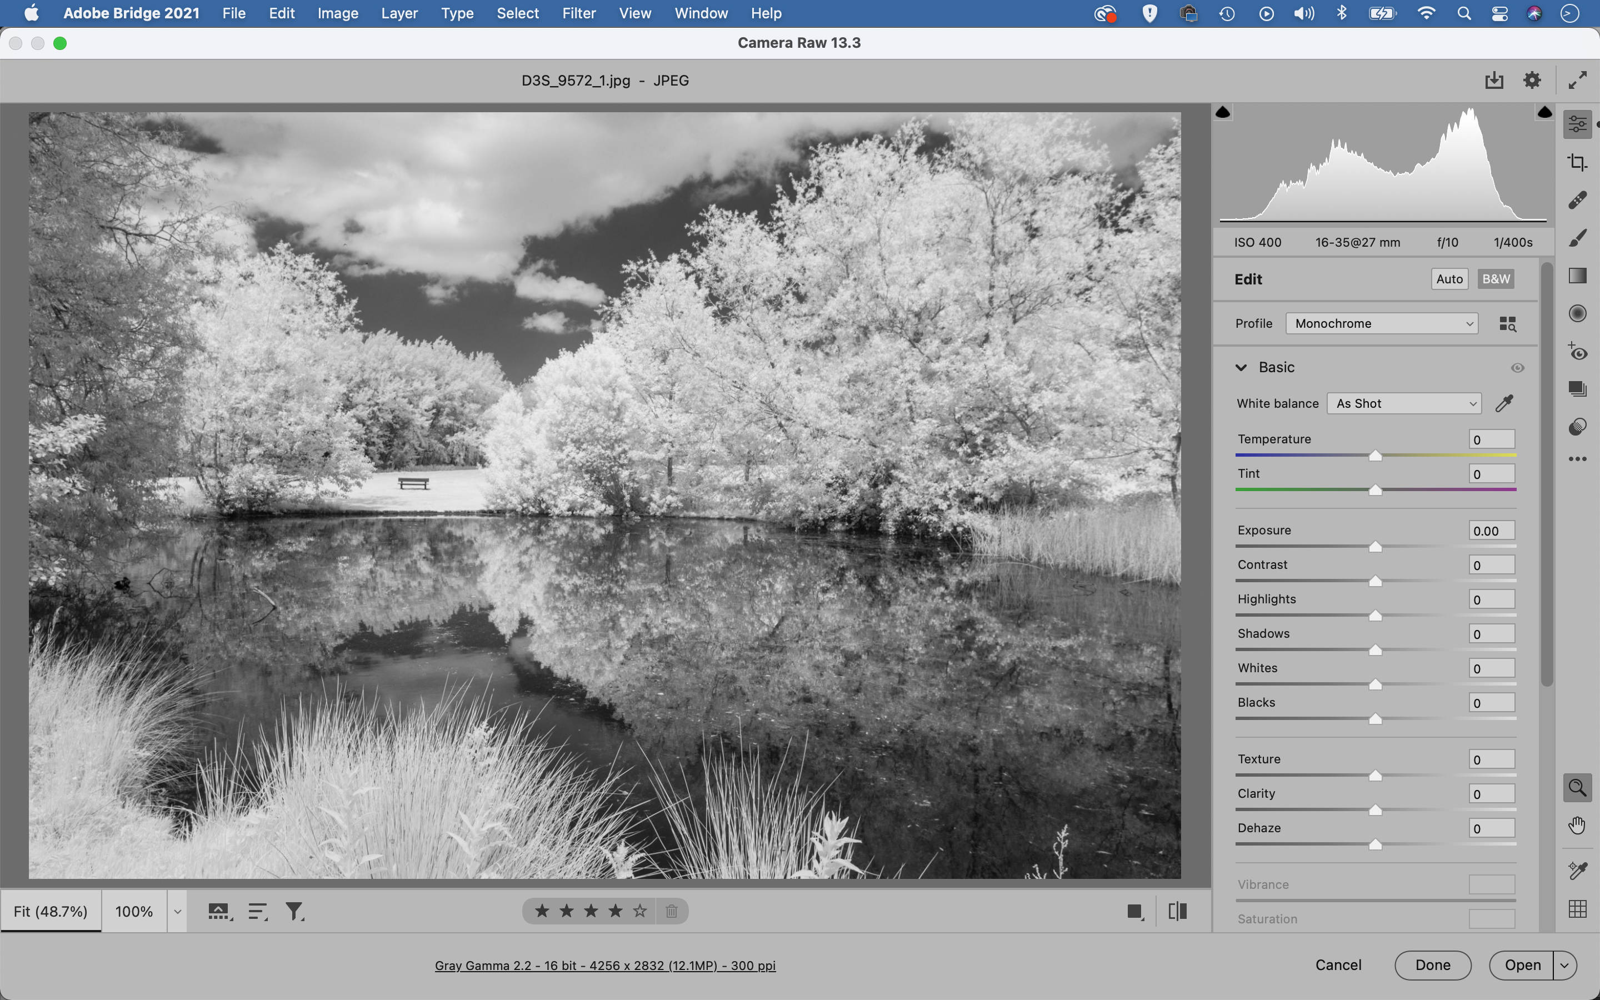Click the Temperature slider handle
The image size is (1600, 1000).
pos(1375,456)
